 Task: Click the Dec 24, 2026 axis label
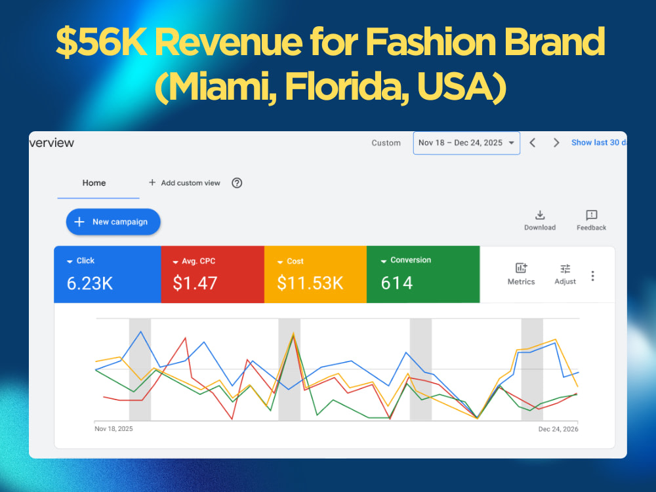pos(558,429)
